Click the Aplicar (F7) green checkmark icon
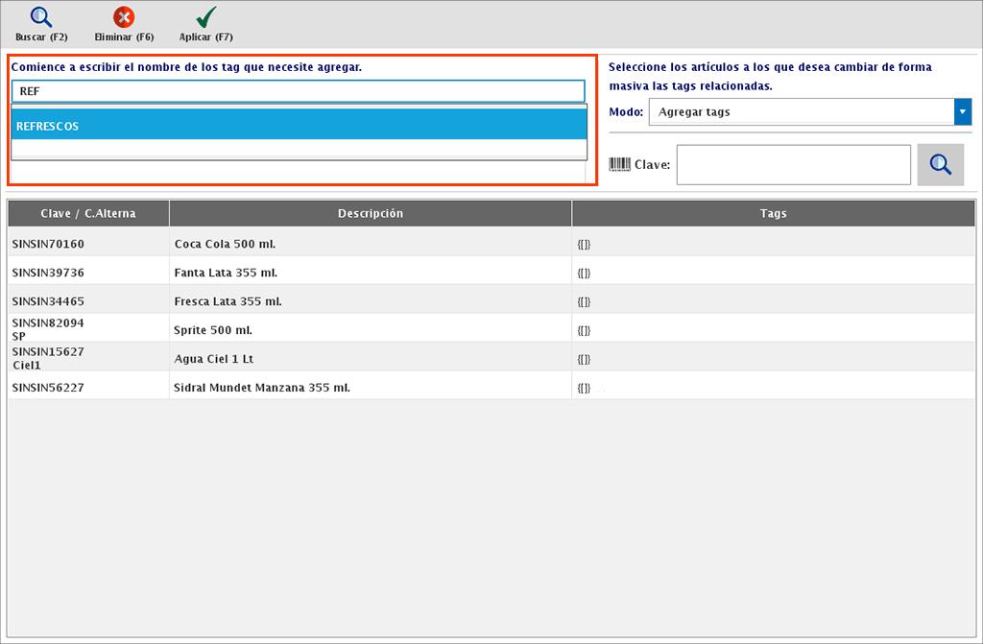This screenshot has width=983, height=644. click(205, 17)
